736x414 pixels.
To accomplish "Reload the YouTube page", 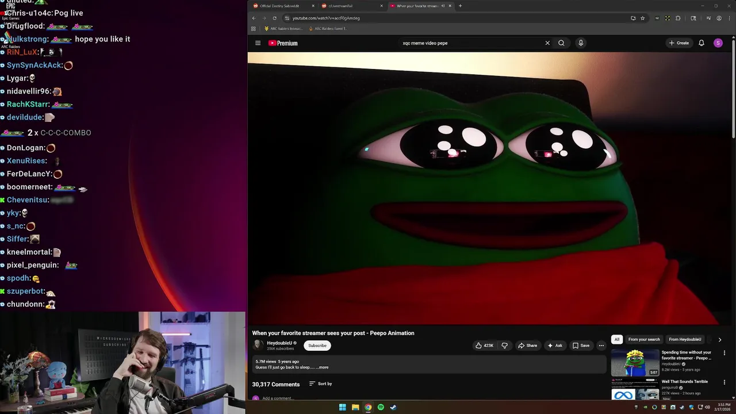I will [x=274, y=18].
